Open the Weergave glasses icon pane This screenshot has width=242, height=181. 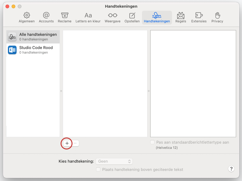point(113,17)
